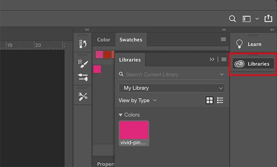Open the workspace layout switcher icon

click(247, 19)
